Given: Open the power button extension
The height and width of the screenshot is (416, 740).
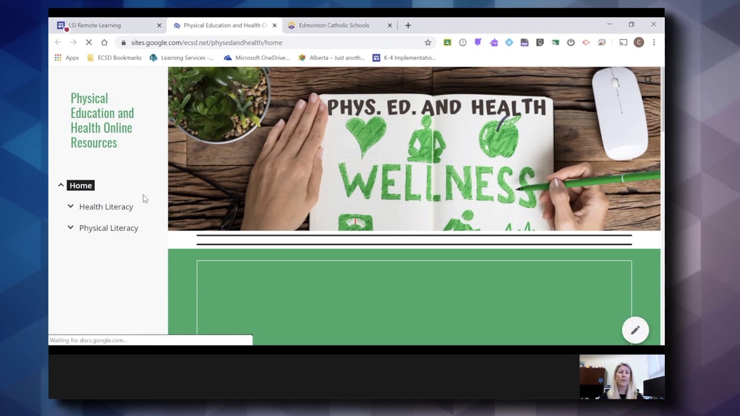Looking at the screenshot, I should click(x=571, y=42).
